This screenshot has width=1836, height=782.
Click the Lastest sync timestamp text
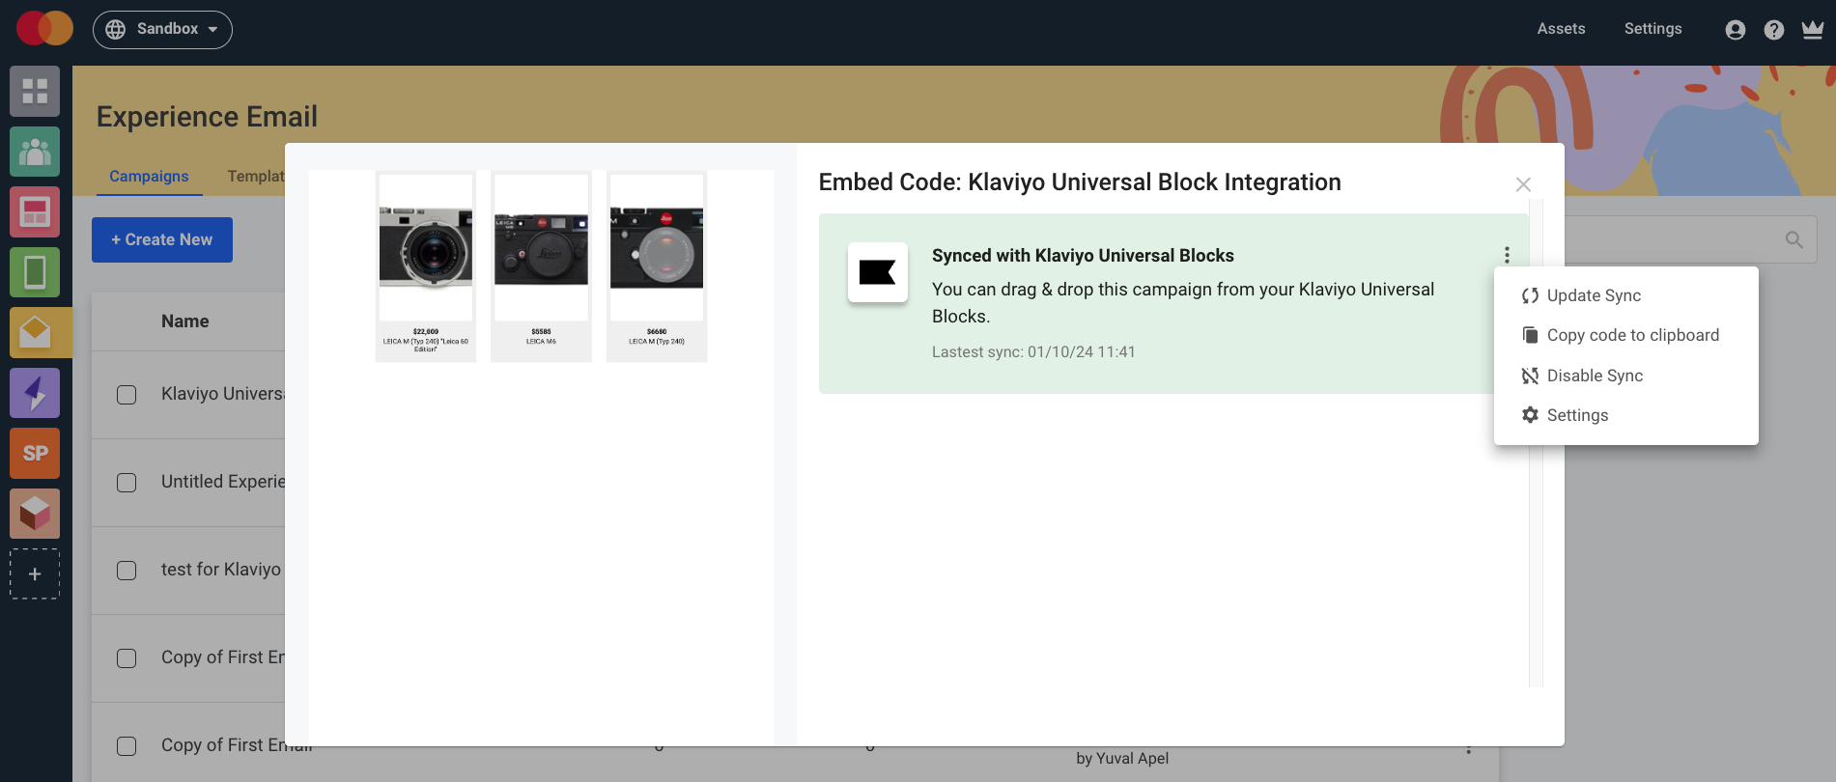click(1033, 352)
